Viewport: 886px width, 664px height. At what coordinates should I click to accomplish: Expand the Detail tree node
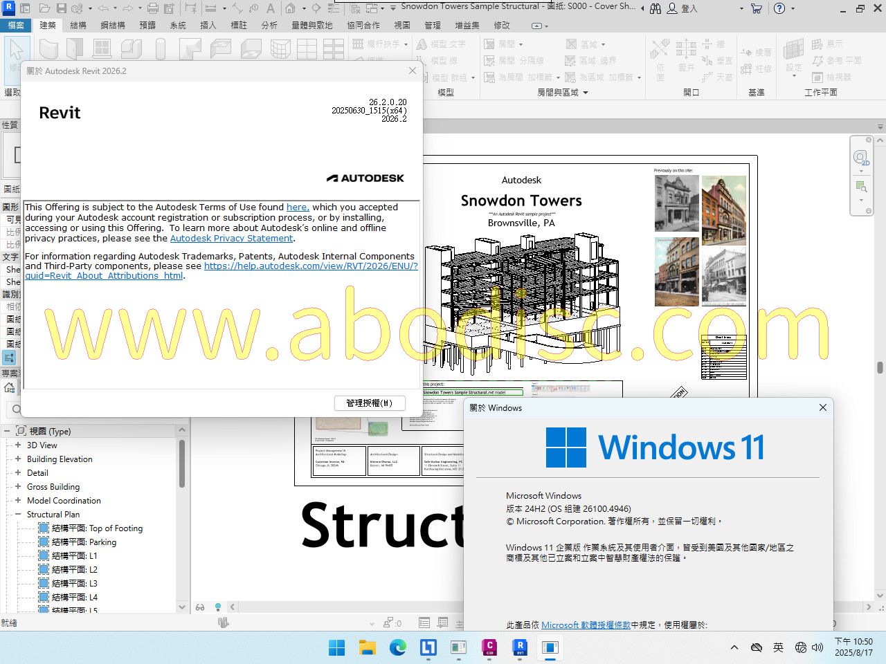coord(18,473)
